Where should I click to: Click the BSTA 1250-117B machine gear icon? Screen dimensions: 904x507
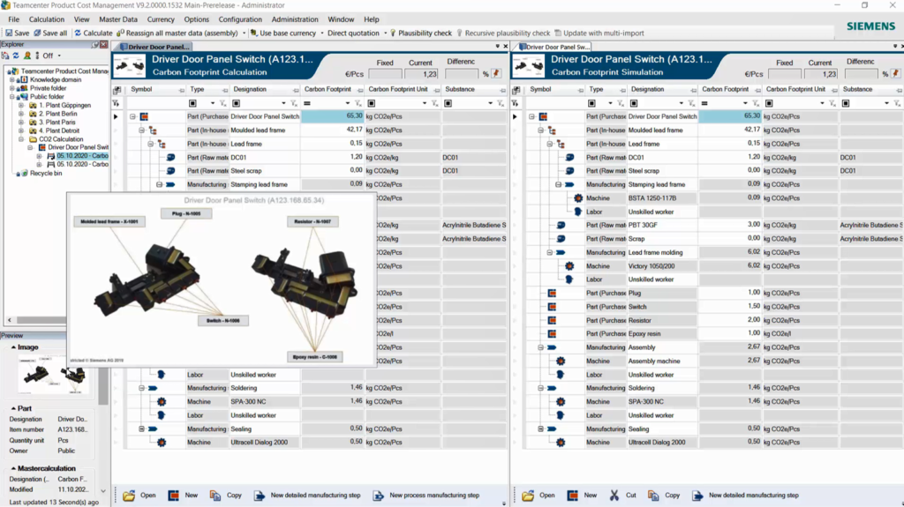(x=578, y=198)
